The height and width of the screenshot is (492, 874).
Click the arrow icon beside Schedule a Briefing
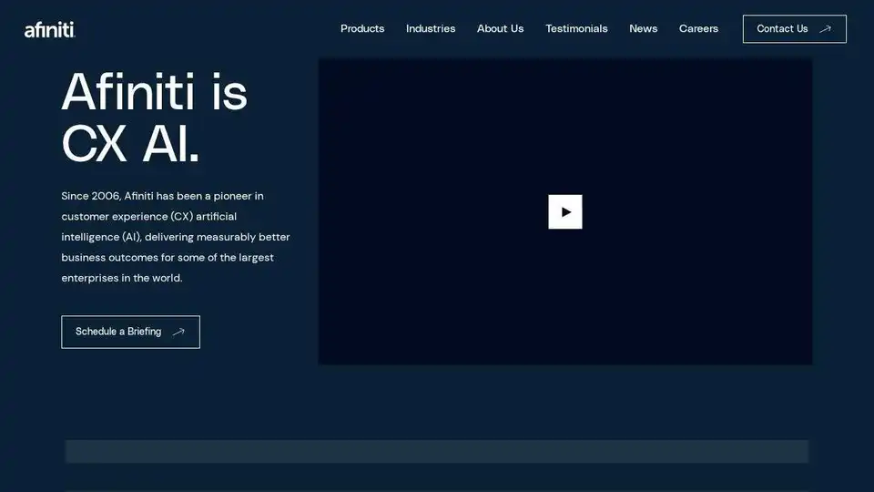[178, 332]
